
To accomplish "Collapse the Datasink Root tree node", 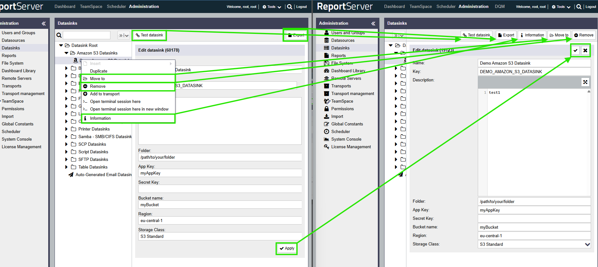I will pyautogui.click(x=61, y=46).
